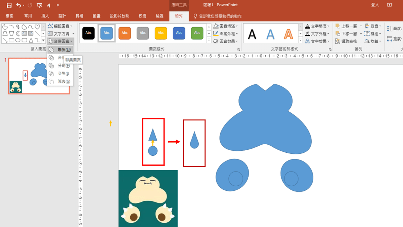This screenshot has height=227, width=403.
Task: Choose the rectangle shape in the gallery
Action: tap(12, 40)
